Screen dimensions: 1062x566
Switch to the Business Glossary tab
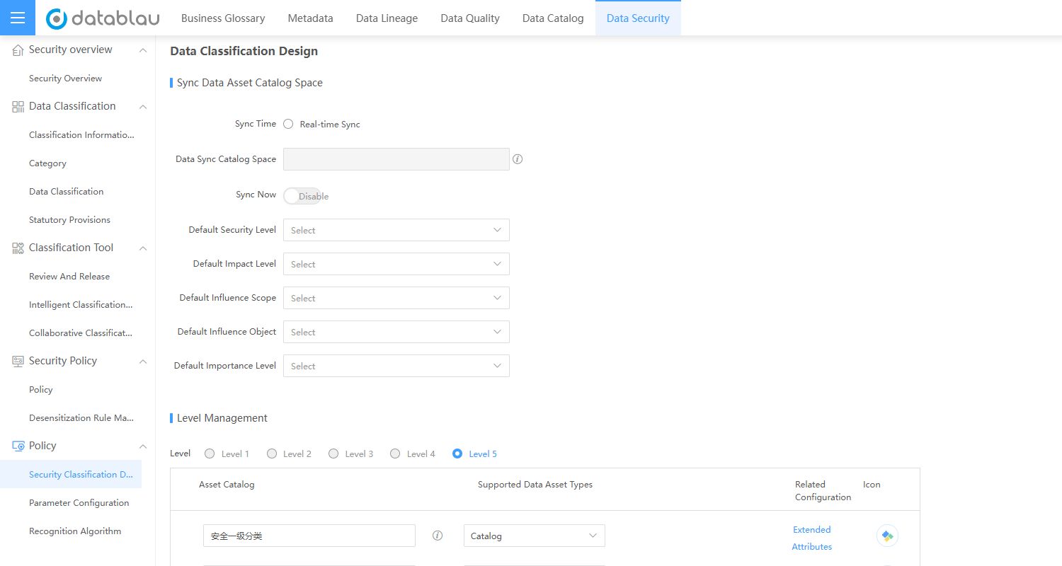point(223,18)
